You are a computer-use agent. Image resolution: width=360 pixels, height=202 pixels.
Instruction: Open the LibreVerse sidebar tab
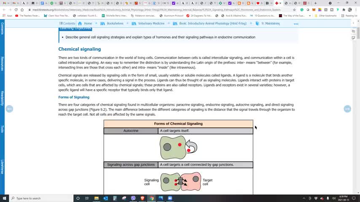[x=2, y=167]
